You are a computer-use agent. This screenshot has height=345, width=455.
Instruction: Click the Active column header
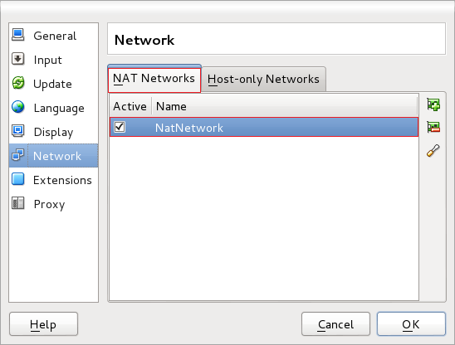coord(130,106)
